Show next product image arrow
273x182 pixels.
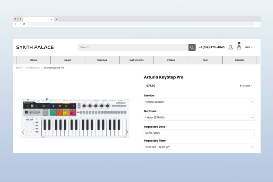point(127,132)
